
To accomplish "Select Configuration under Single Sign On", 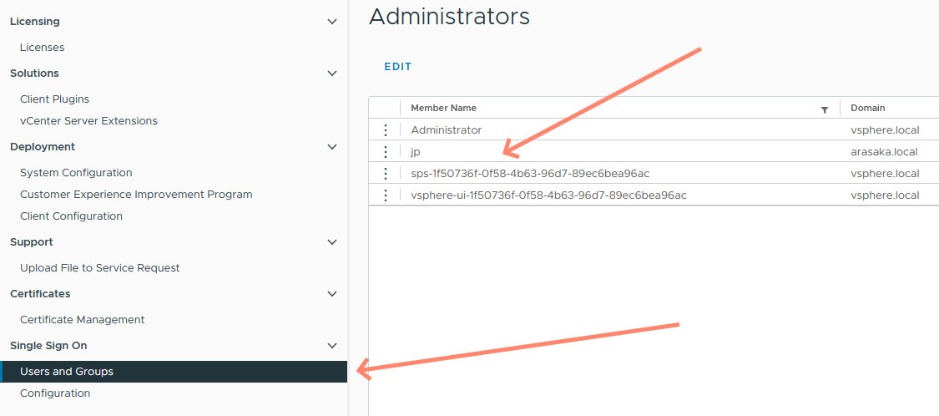I will pyautogui.click(x=55, y=393).
